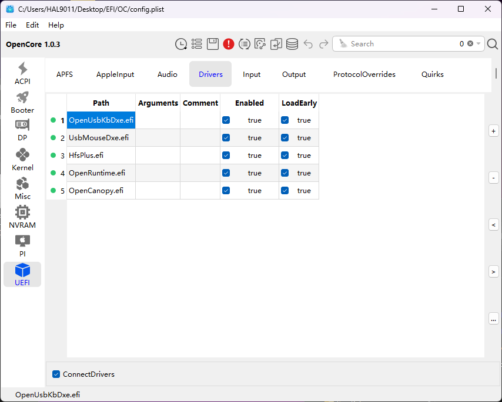Click into the Search input field
This screenshot has height=402, width=502.
pyautogui.click(x=400, y=44)
